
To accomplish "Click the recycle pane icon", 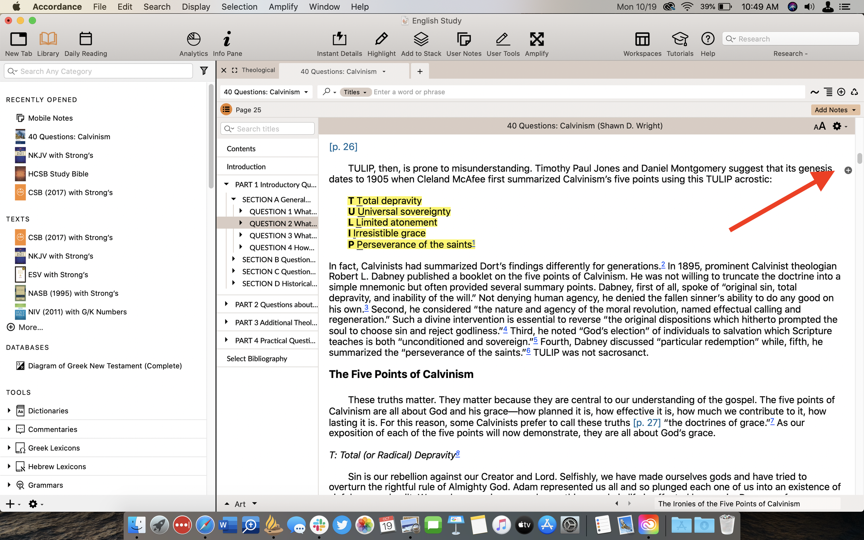I will point(854,92).
